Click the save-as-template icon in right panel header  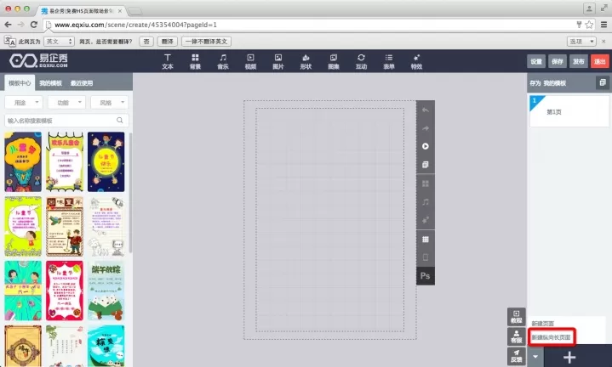coord(603,82)
